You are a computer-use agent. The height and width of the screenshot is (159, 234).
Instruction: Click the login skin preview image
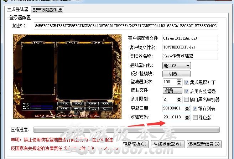pos(67,77)
